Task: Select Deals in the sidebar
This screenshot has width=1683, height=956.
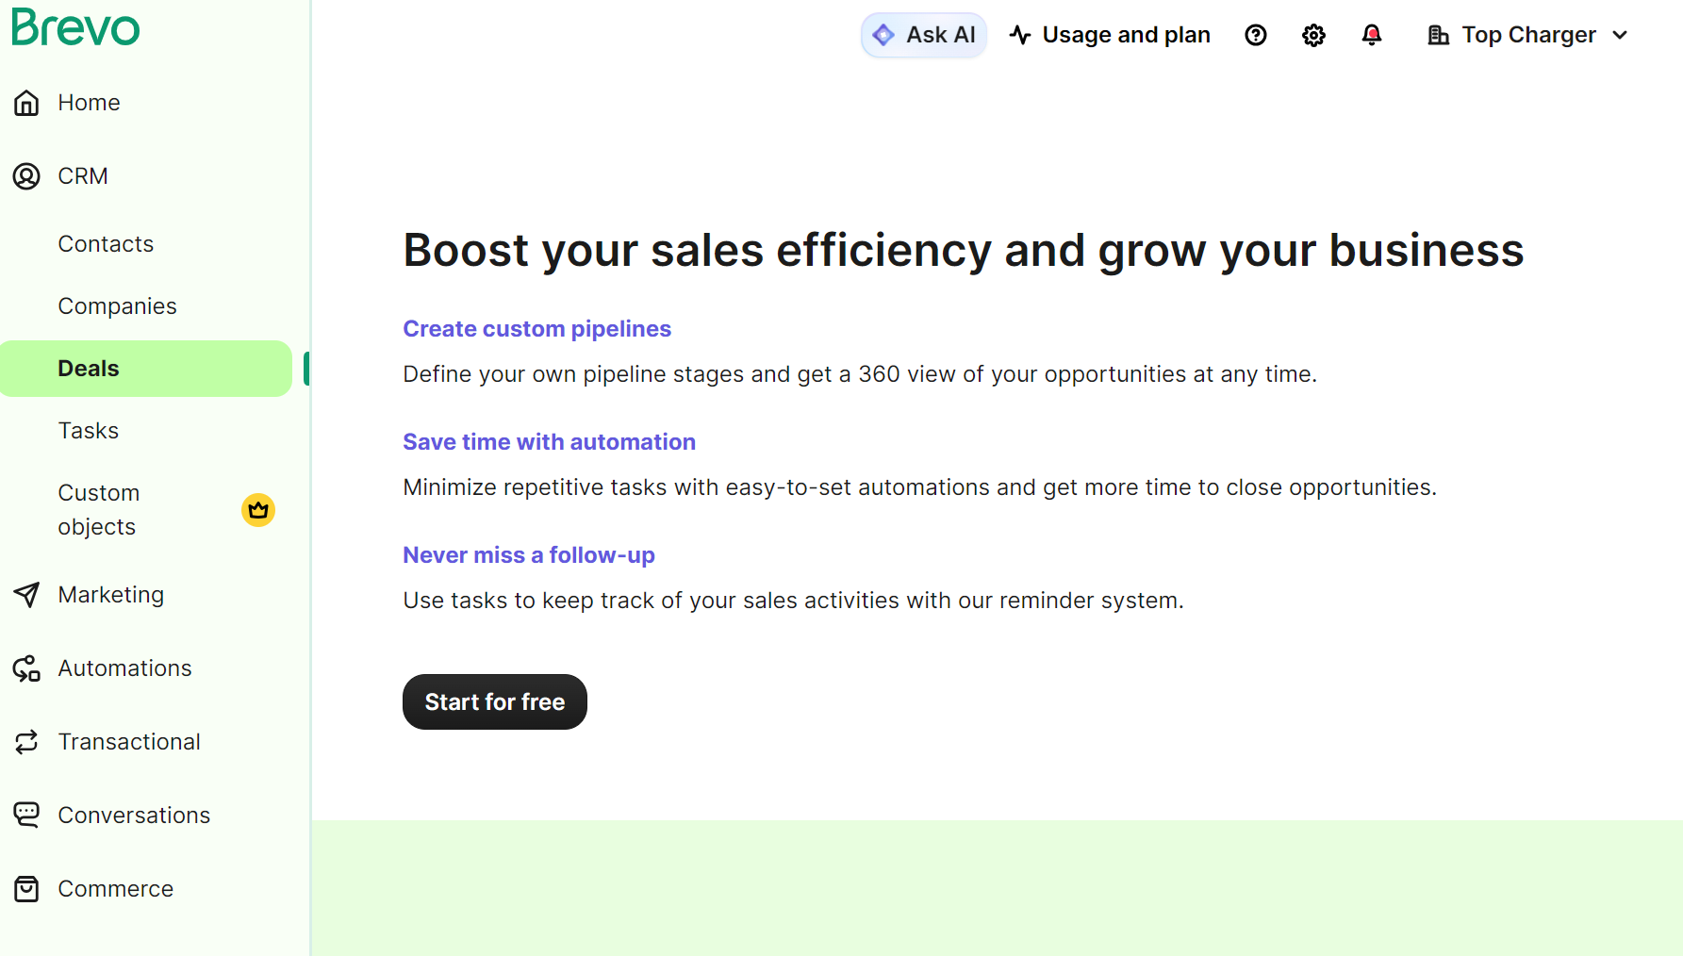Action: point(89,368)
